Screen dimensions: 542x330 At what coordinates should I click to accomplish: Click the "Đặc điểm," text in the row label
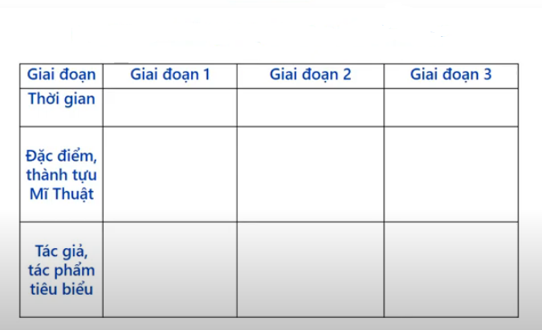tap(62, 154)
